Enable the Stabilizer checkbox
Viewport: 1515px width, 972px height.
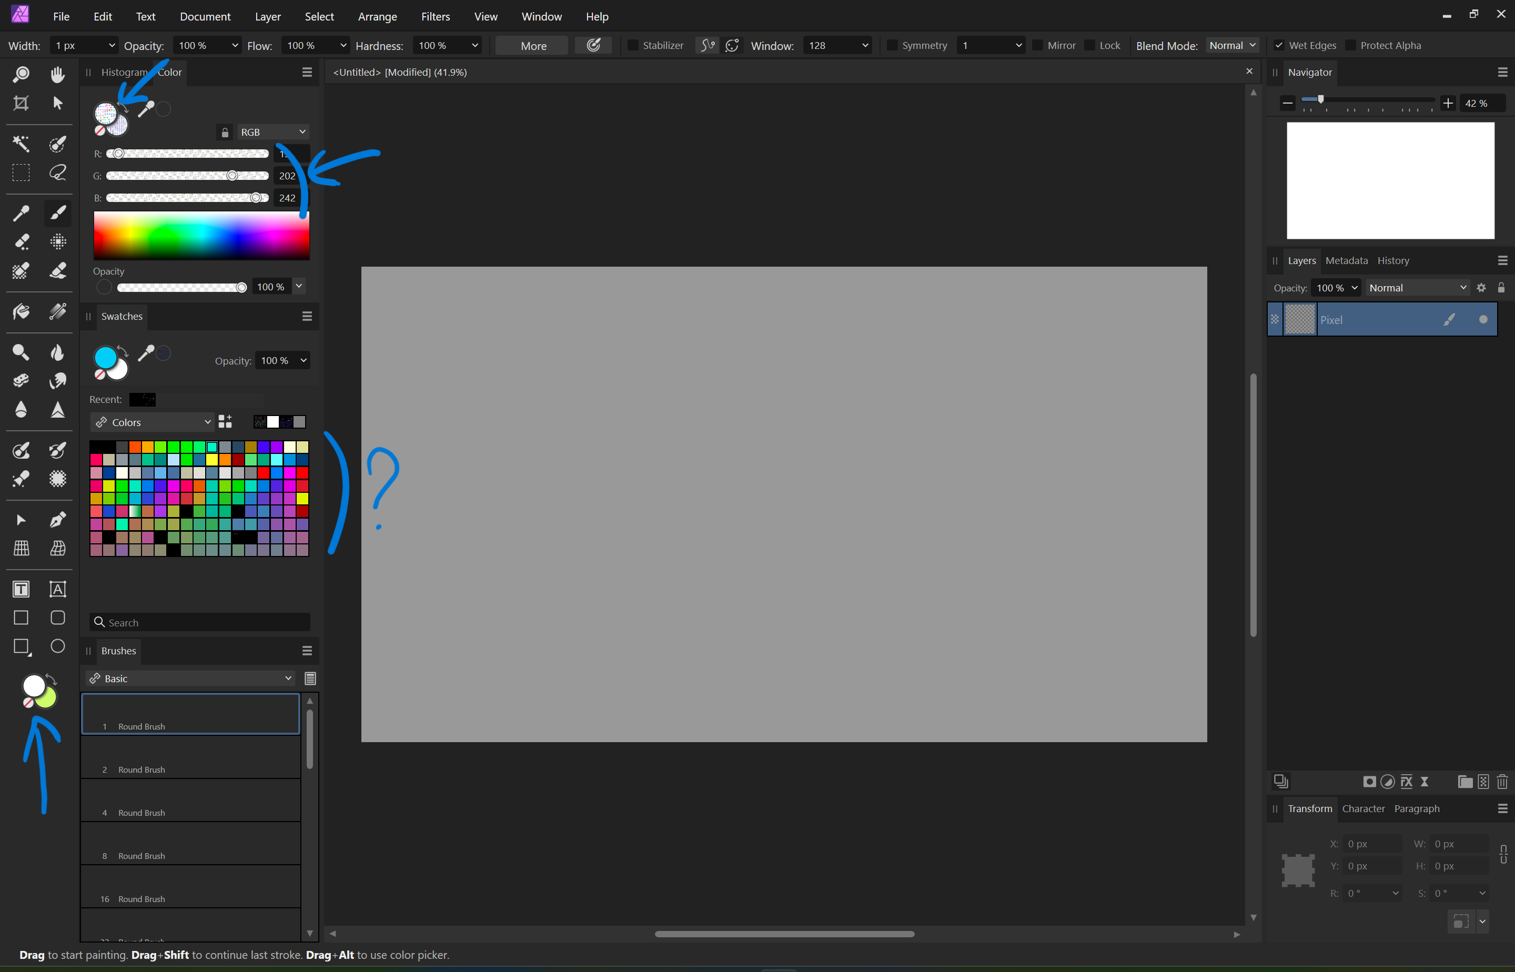tap(632, 45)
